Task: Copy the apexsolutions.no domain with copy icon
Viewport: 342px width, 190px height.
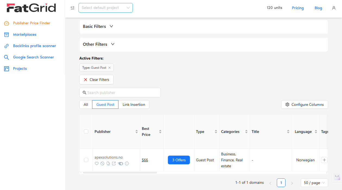Action: click(x=108, y=163)
